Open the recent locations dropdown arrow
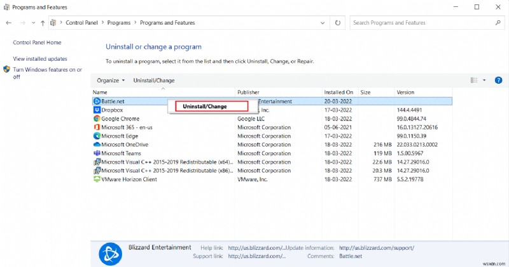Screen dimensions: 509x267 click(x=34, y=23)
